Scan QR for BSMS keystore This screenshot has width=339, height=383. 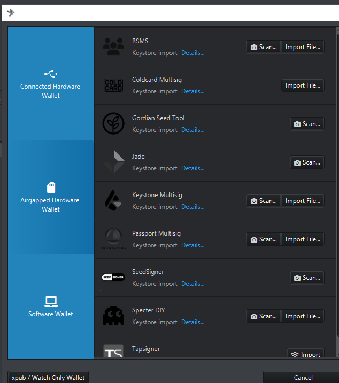tap(264, 47)
